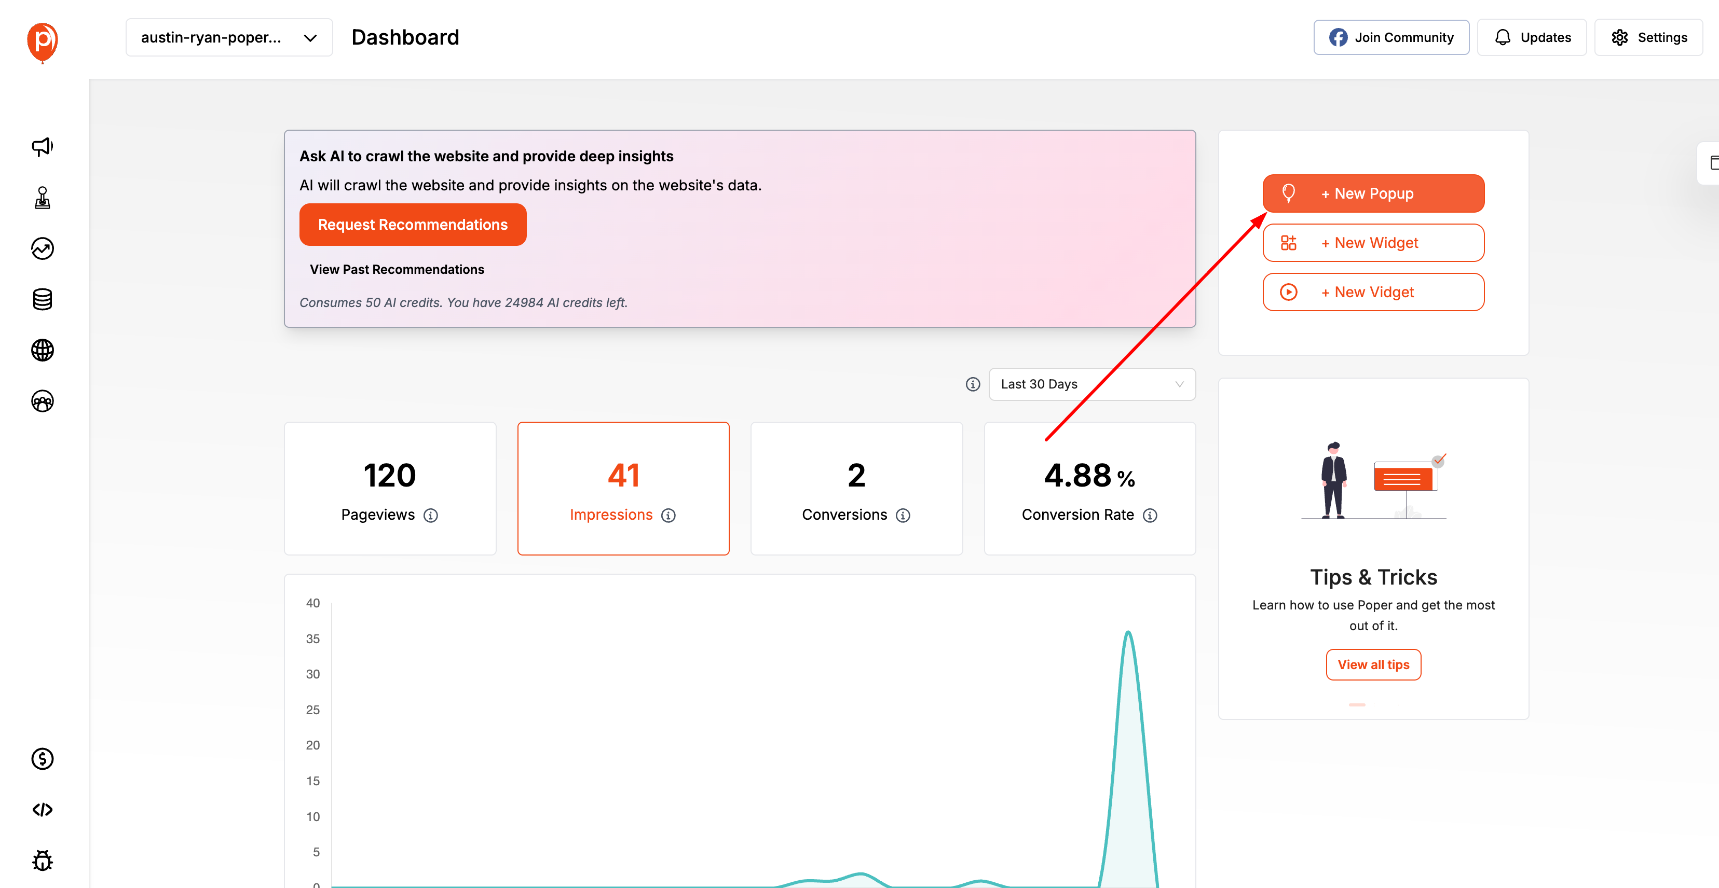Click info icon next to date range
Viewport: 1719px width, 888px height.
click(x=972, y=384)
